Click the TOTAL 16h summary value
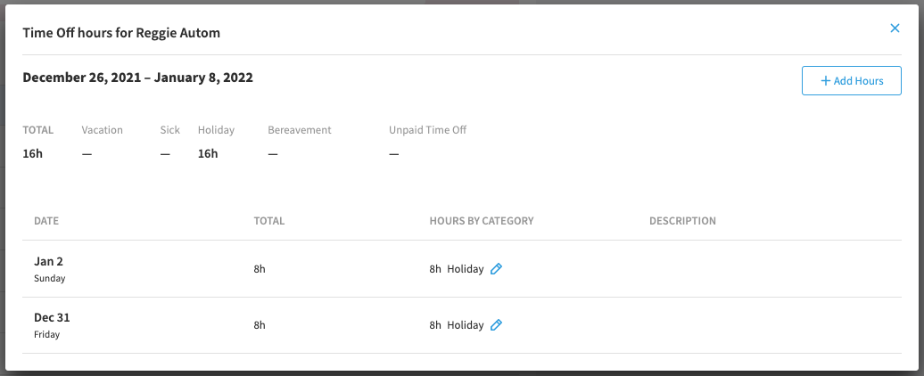 [x=33, y=154]
